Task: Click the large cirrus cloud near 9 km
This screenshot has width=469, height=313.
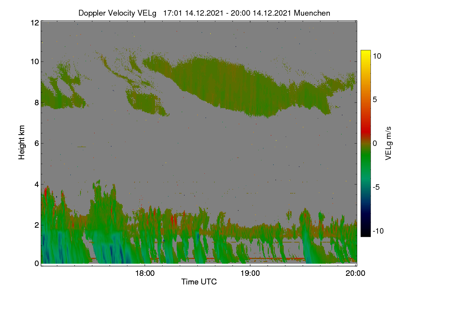Action: point(250,86)
